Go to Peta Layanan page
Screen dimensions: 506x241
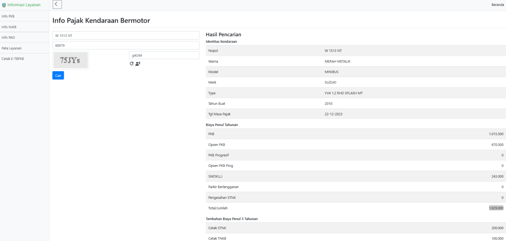(12, 48)
